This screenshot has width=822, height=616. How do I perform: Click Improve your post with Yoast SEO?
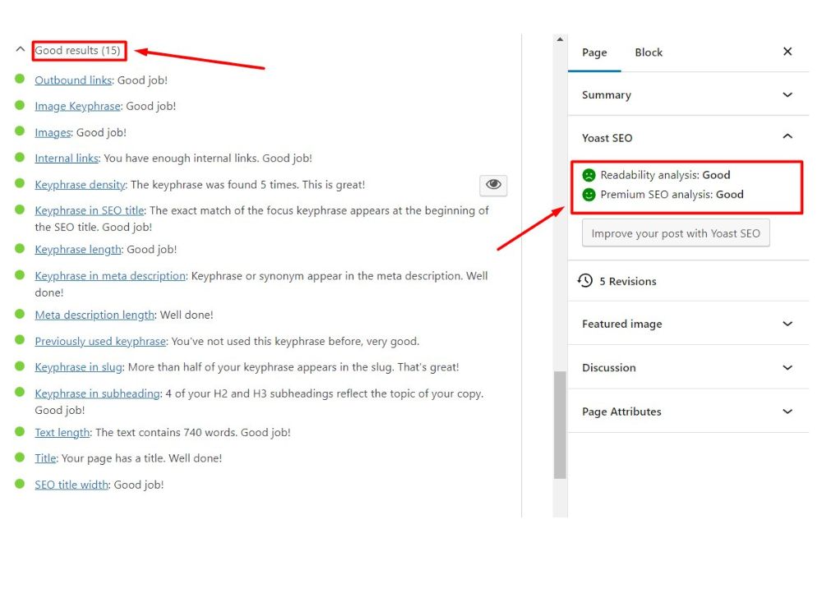pos(676,233)
